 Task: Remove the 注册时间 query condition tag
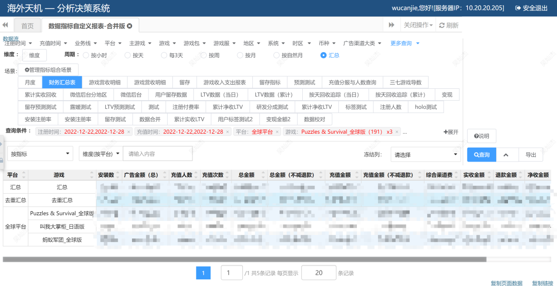(x=128, y=132)
